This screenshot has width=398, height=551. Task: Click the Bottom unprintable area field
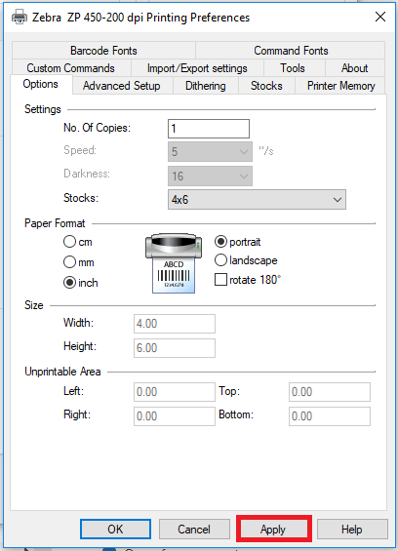click(330, 416)
